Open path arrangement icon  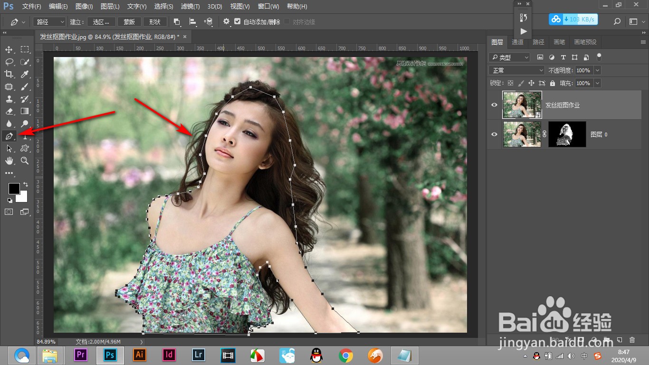click(208, 22)
